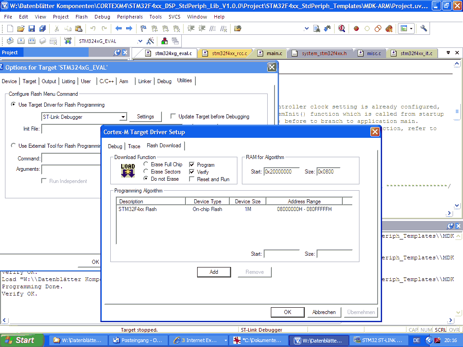463x347 pixels.
Task: Select Use External Tool for Flash Programming
Action: tap(13, 145)
